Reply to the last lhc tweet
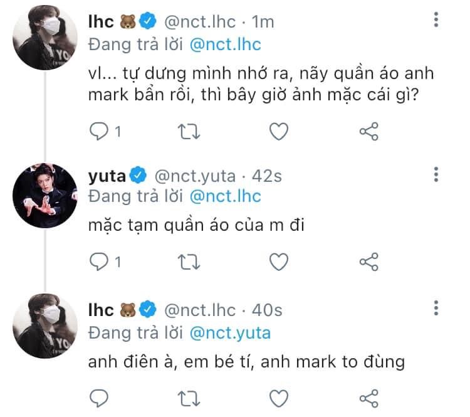The image size is (470, 417). pos(100,397)
